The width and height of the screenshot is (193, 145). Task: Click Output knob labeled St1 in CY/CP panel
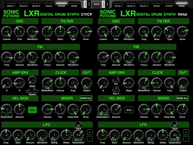click(x=87, y=83)
